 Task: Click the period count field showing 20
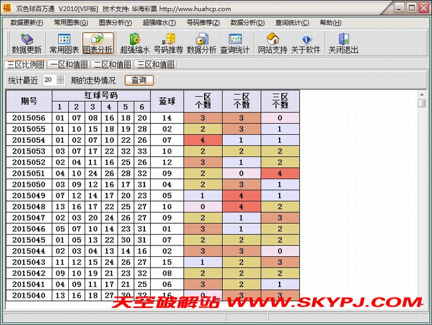click(49, 80)
